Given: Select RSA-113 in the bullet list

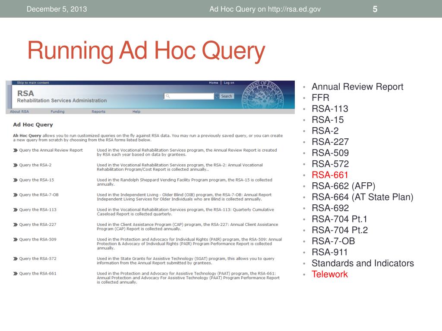Looking at the screenshot, I should click(330, 109).
